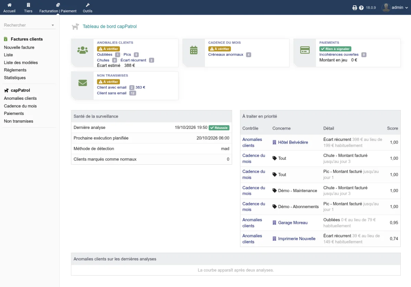Screen dimensions: 411x287
Task: Click the Non transmises envelope icon
Action: click(83, 83)
